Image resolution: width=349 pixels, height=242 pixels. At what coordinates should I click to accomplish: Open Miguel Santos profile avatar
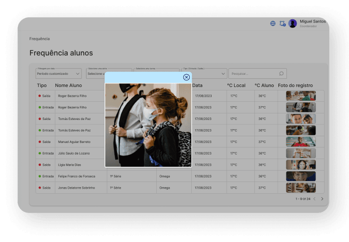click(x=293, y=23)
